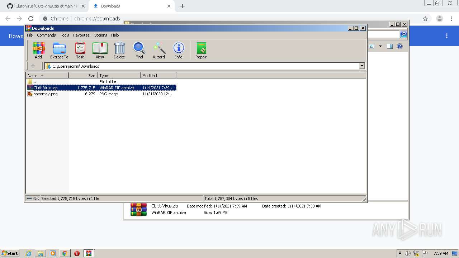Viewport: 459px width, 258px height.
Task: Click Chrome taskbar icon
Action: (x=65, y=253)
